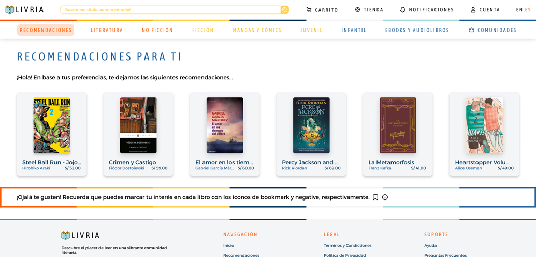
Task: Focus the book search field
Action: [x=170, y=10]
